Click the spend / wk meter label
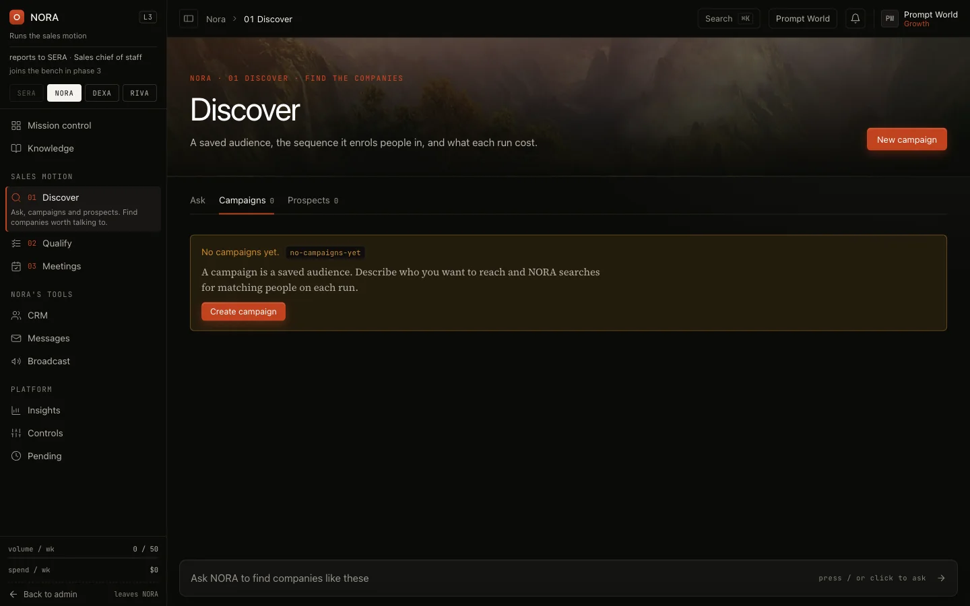970x606 pixels. coord(29,570)
